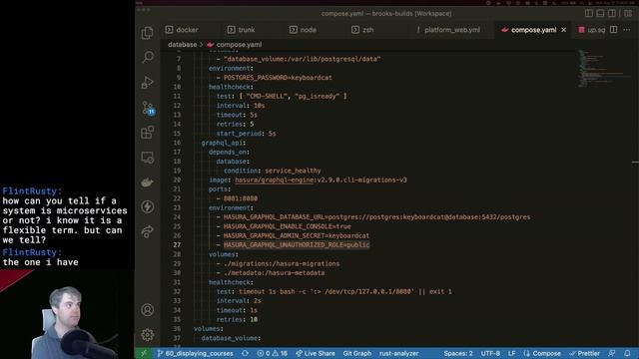Click the database_volume: key on line 37
This screenshot has width=639, height=359.
(231, 338)
